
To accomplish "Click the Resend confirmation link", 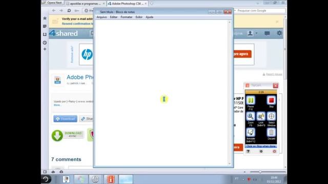I will coord(77,24).
